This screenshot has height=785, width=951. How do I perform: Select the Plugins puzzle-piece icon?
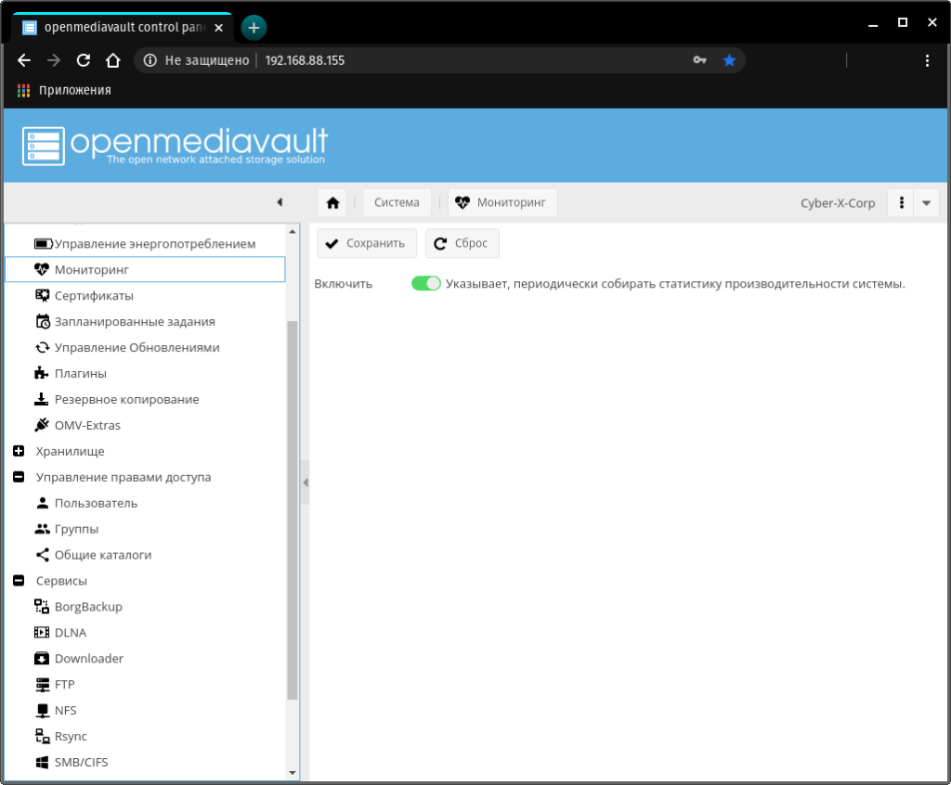coord(42,374)
